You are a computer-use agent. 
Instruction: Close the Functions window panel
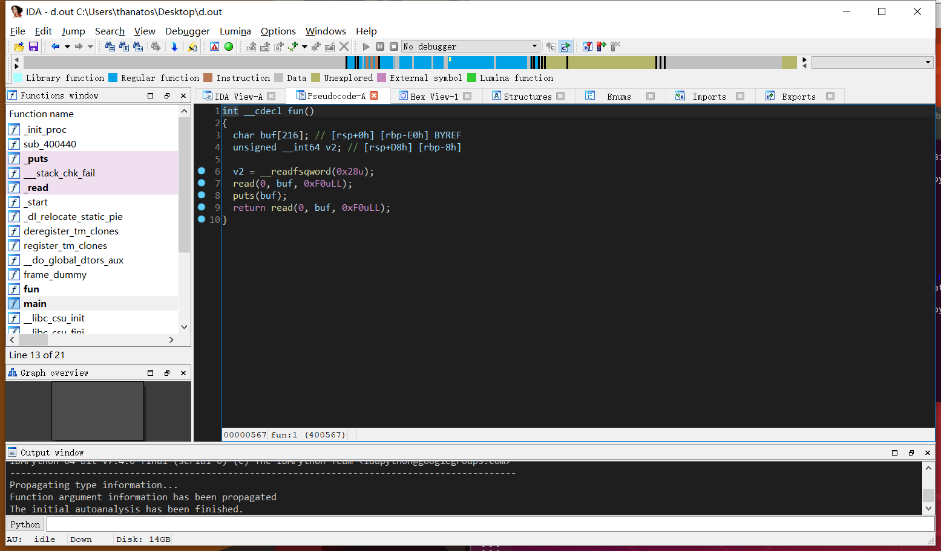(x=183, y=95)
